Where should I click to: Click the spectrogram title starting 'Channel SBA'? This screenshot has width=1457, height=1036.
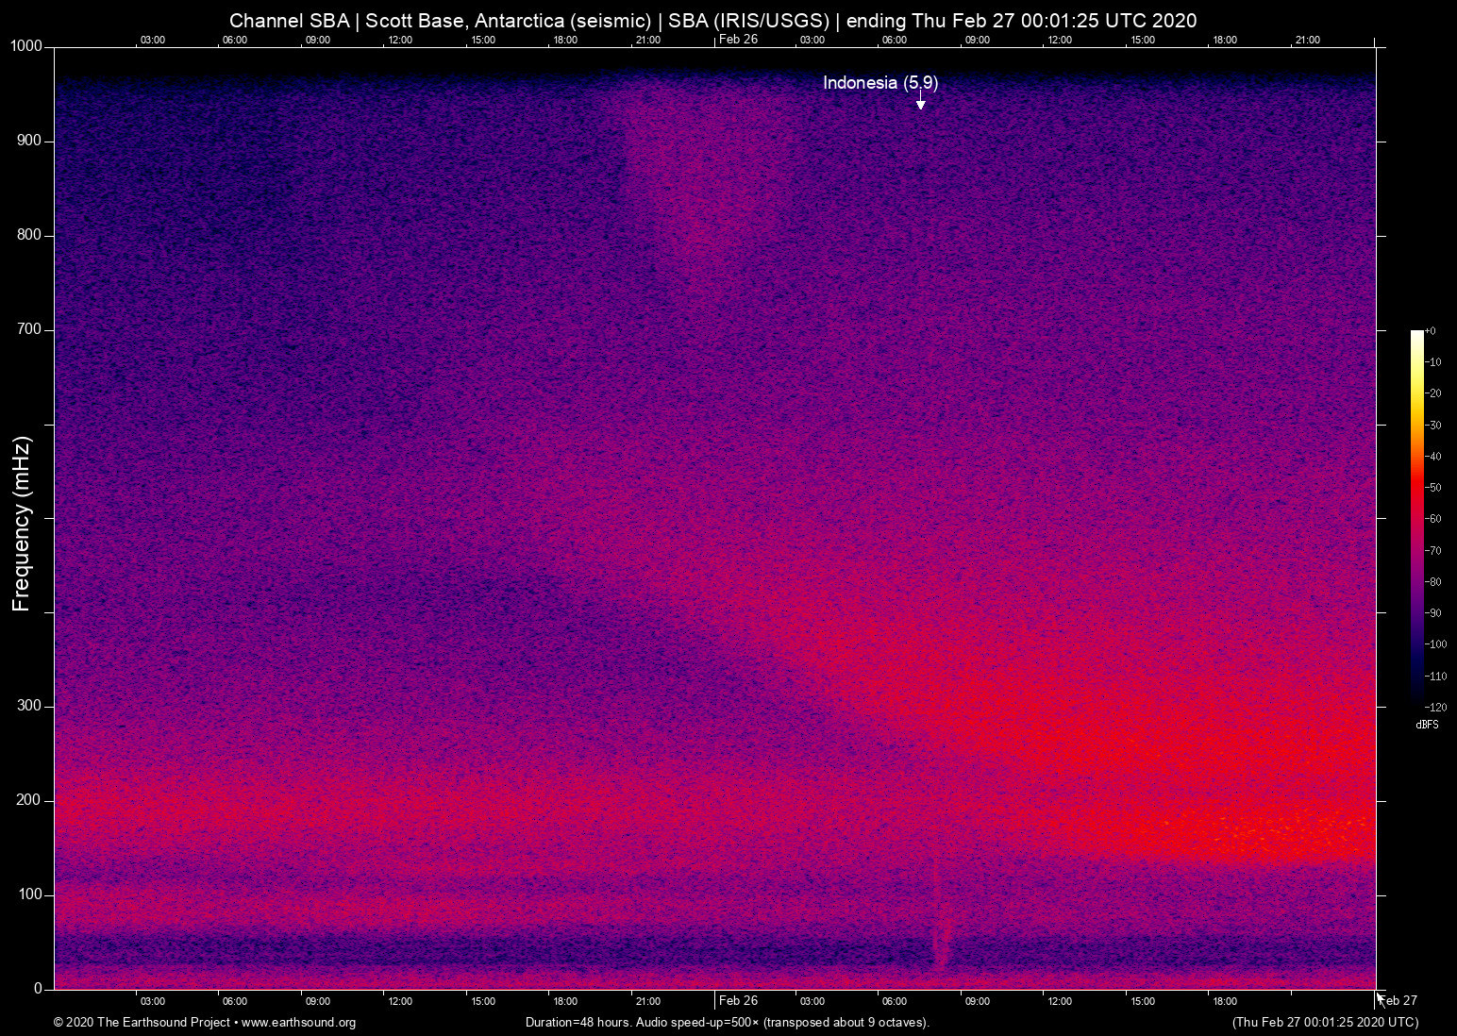713,21
